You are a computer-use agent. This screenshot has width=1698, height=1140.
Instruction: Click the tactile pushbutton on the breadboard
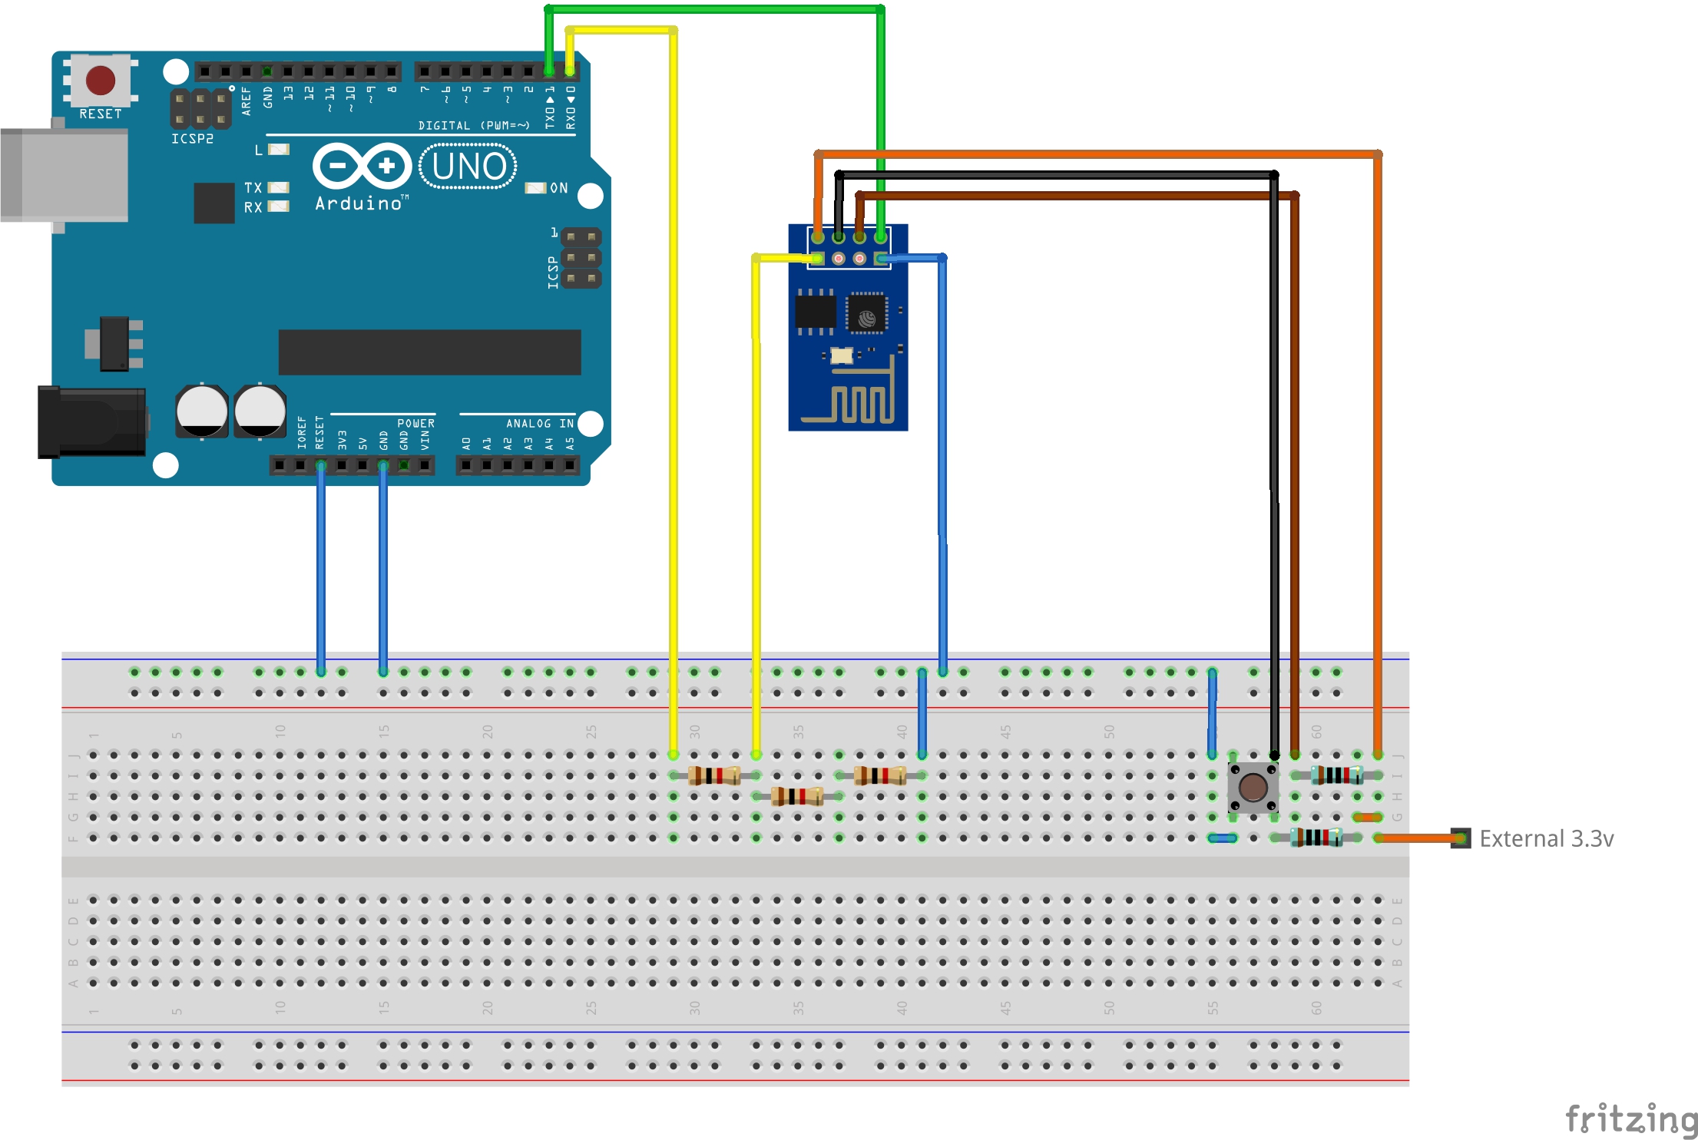click(1253, 787)
